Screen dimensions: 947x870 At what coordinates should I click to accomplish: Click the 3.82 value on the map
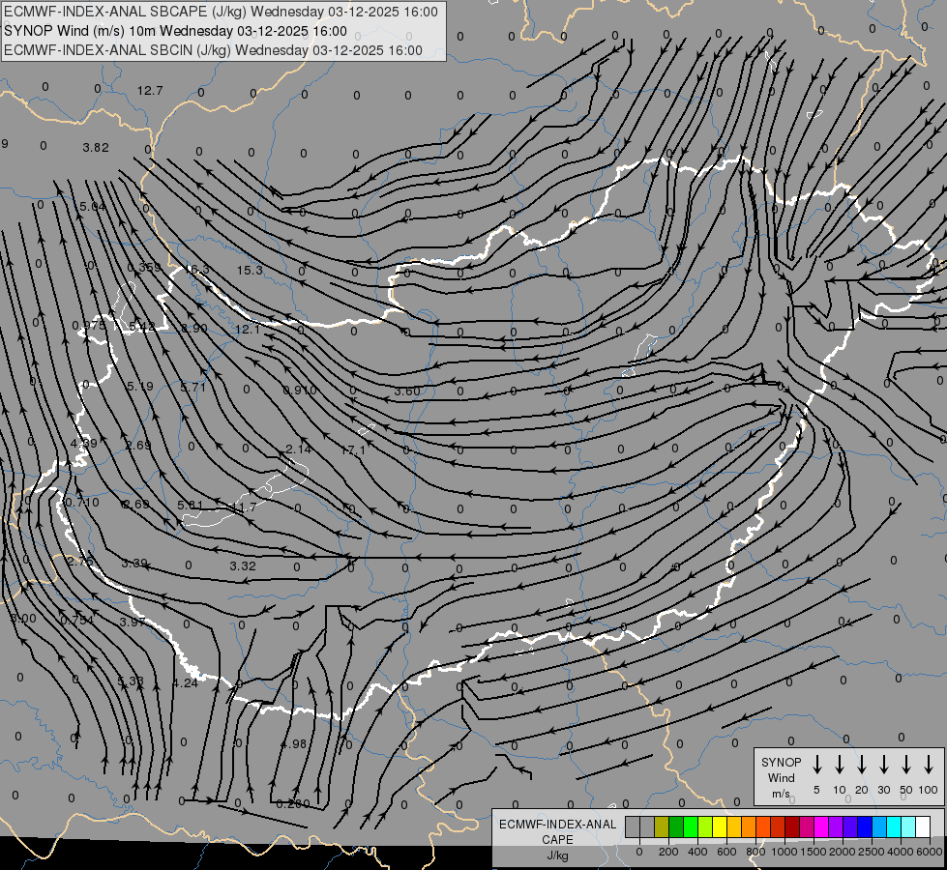(x=96, y=147)
